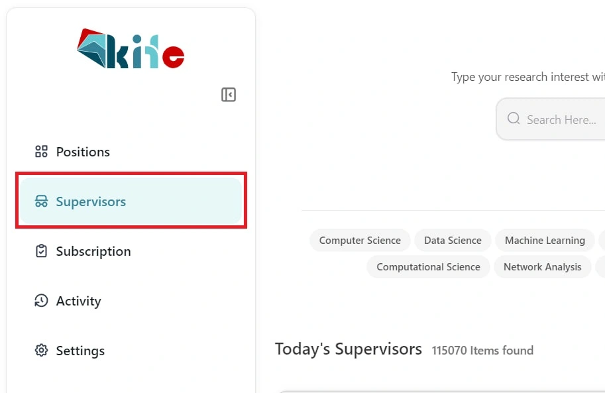Select the Computer Science tag
Image resolution: width=605 pixels, height=393 pixels.
[x=360, y=241]
